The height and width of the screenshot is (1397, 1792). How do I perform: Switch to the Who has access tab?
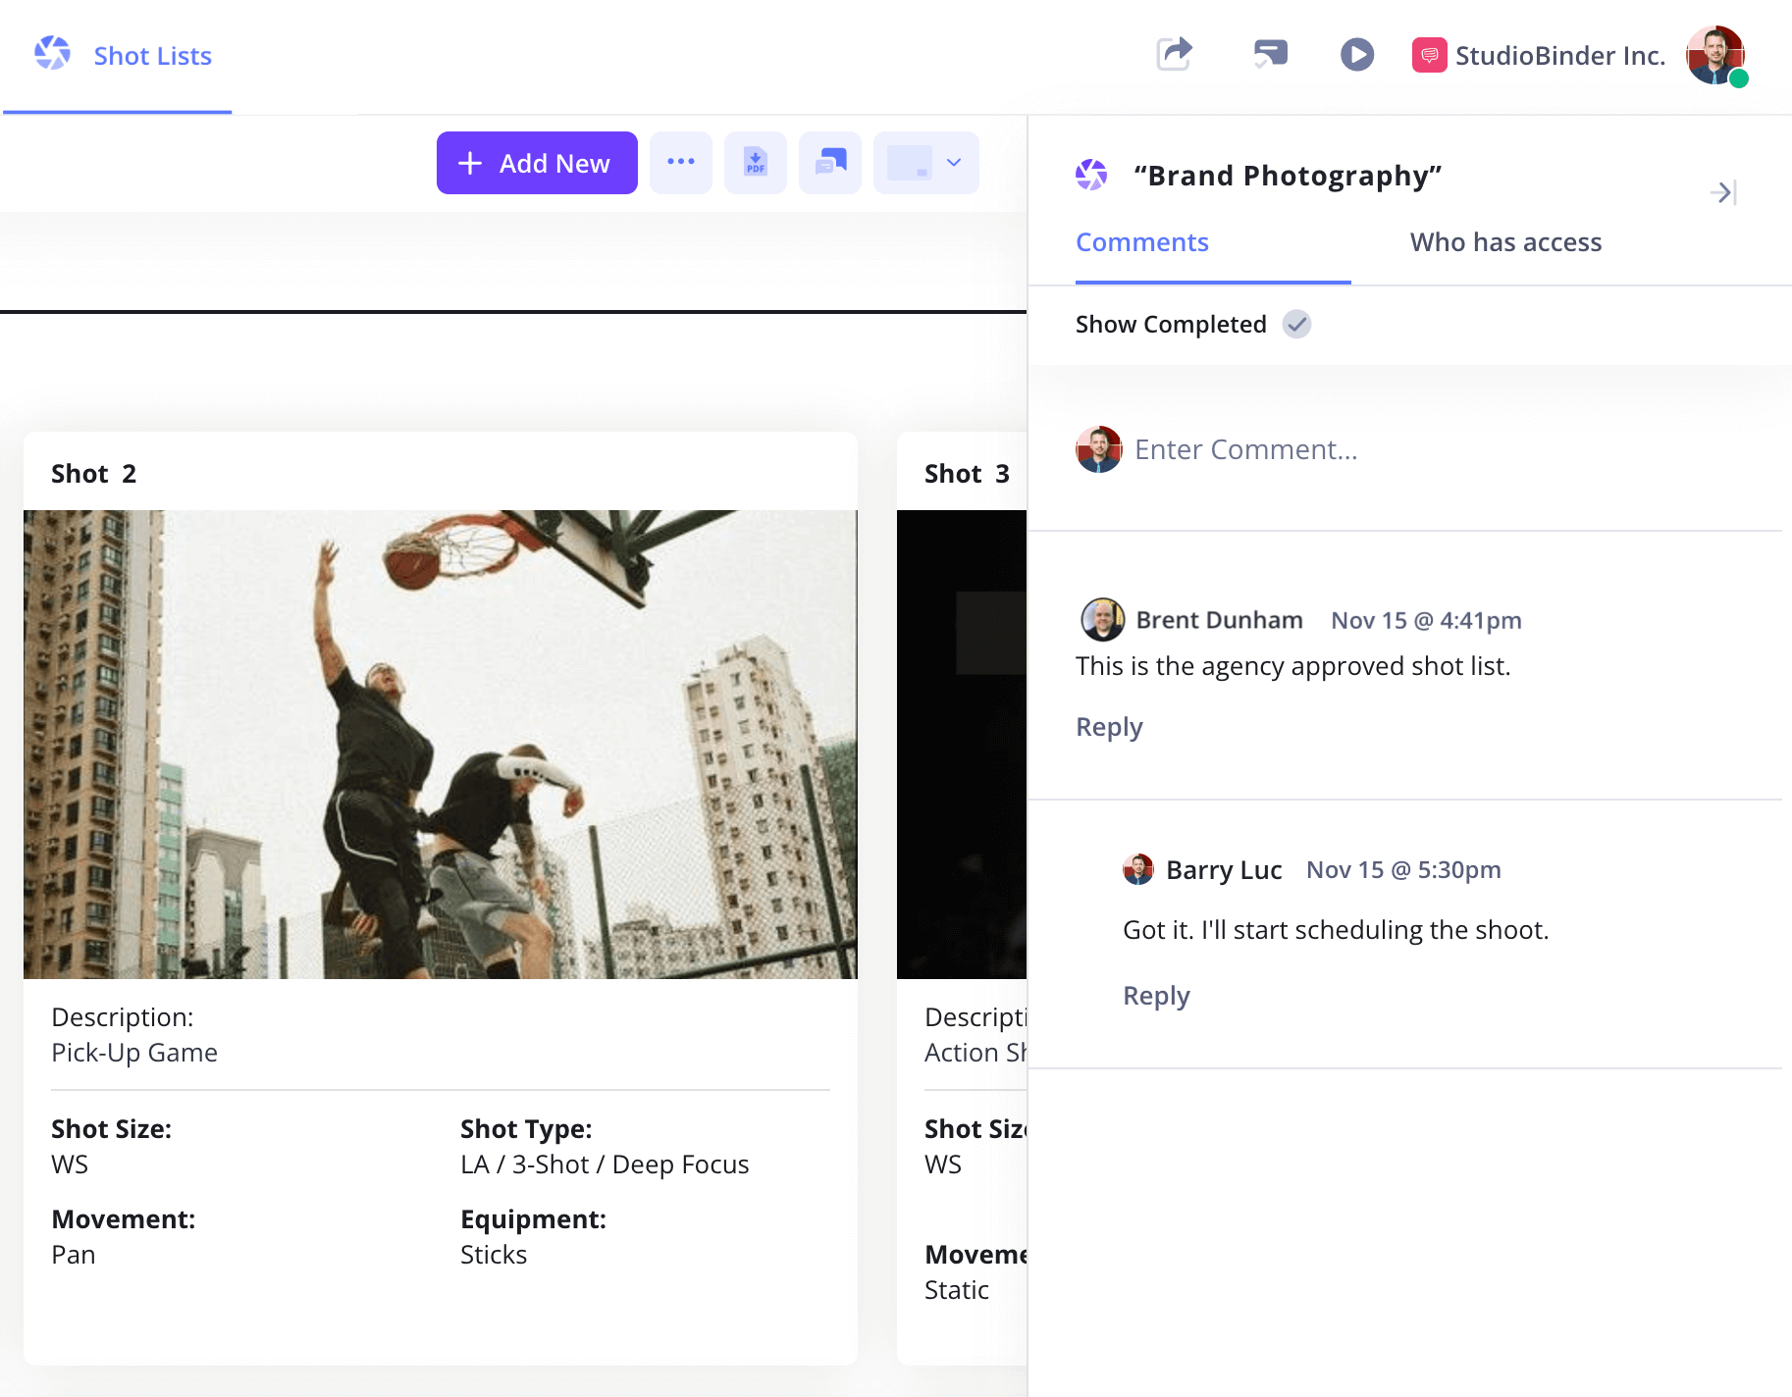1504,242
